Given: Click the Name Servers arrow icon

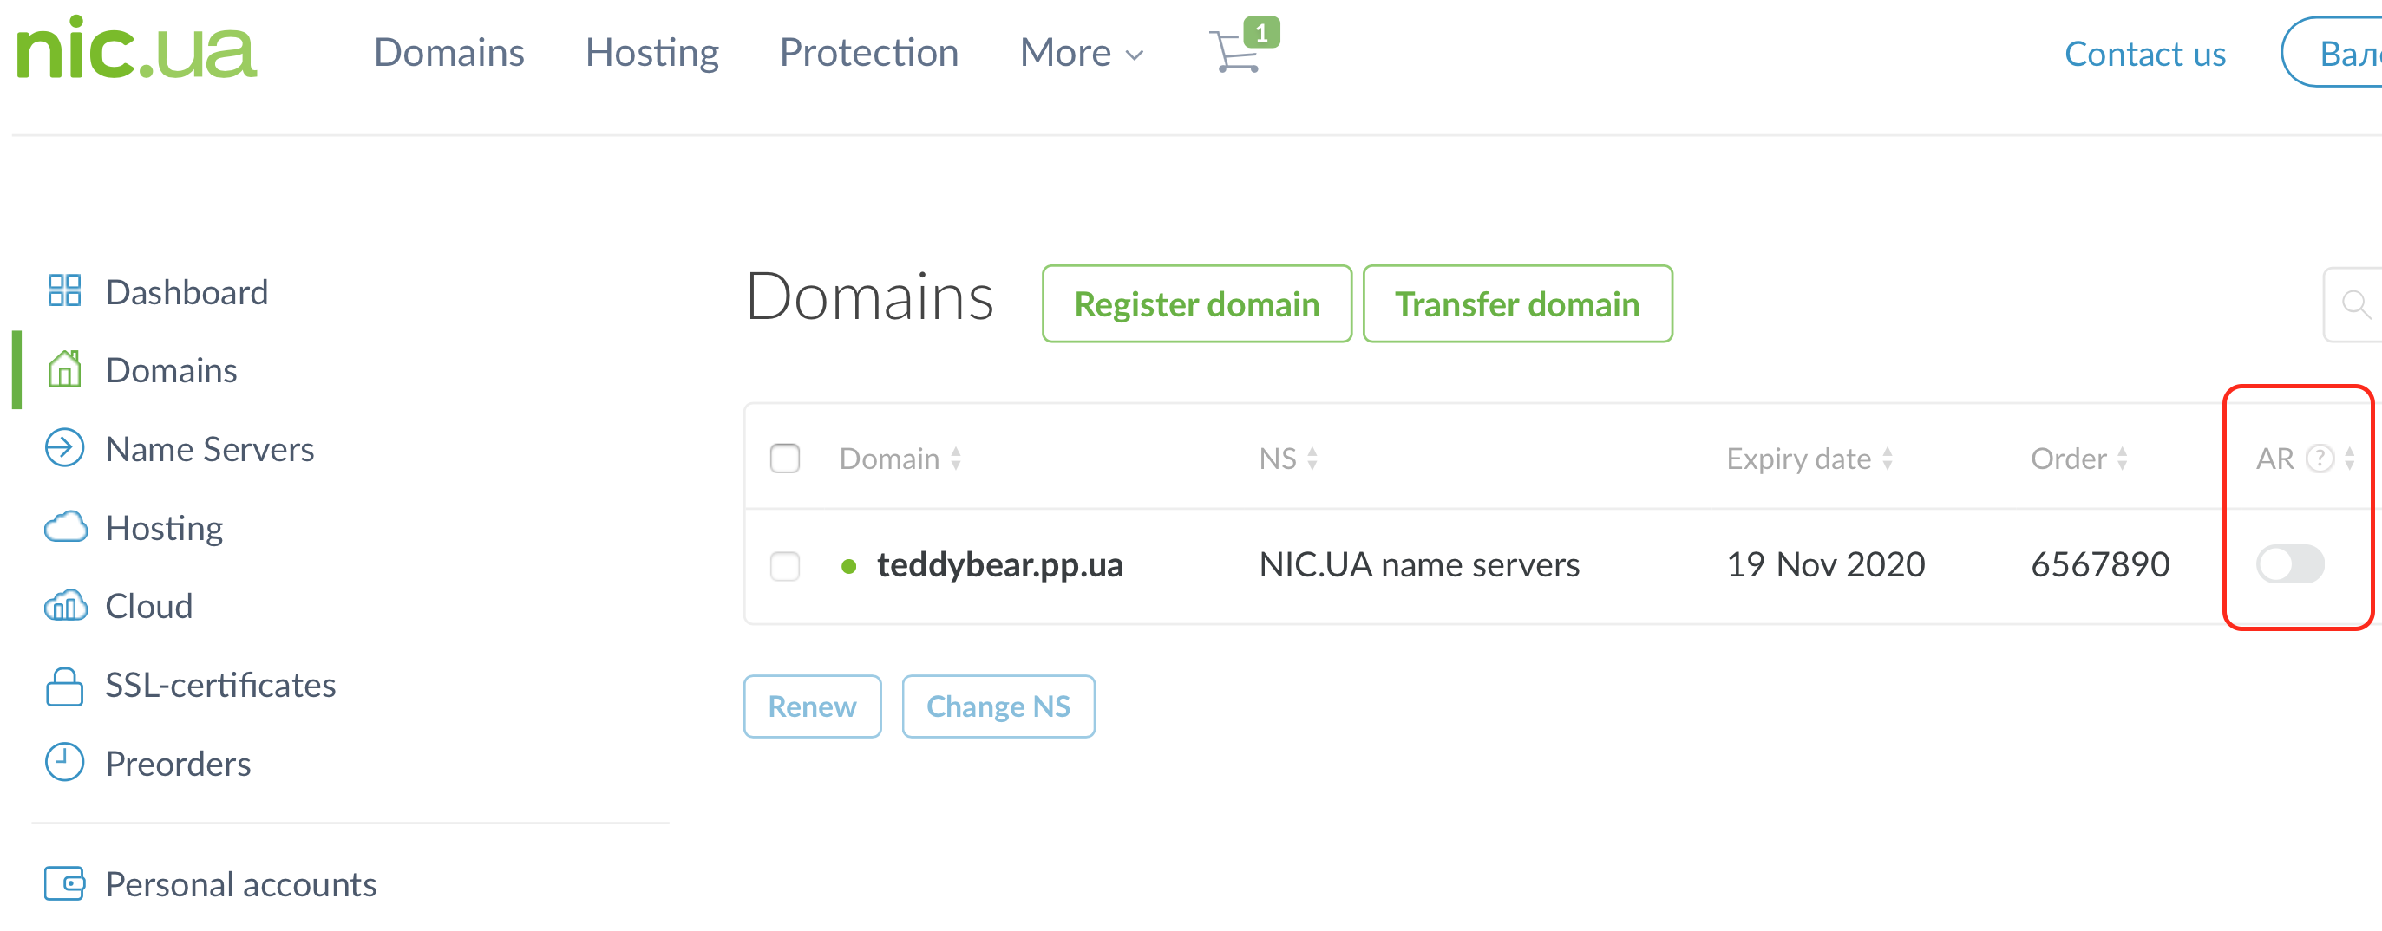Looking at the screenshot, I should tap(64, 449).
